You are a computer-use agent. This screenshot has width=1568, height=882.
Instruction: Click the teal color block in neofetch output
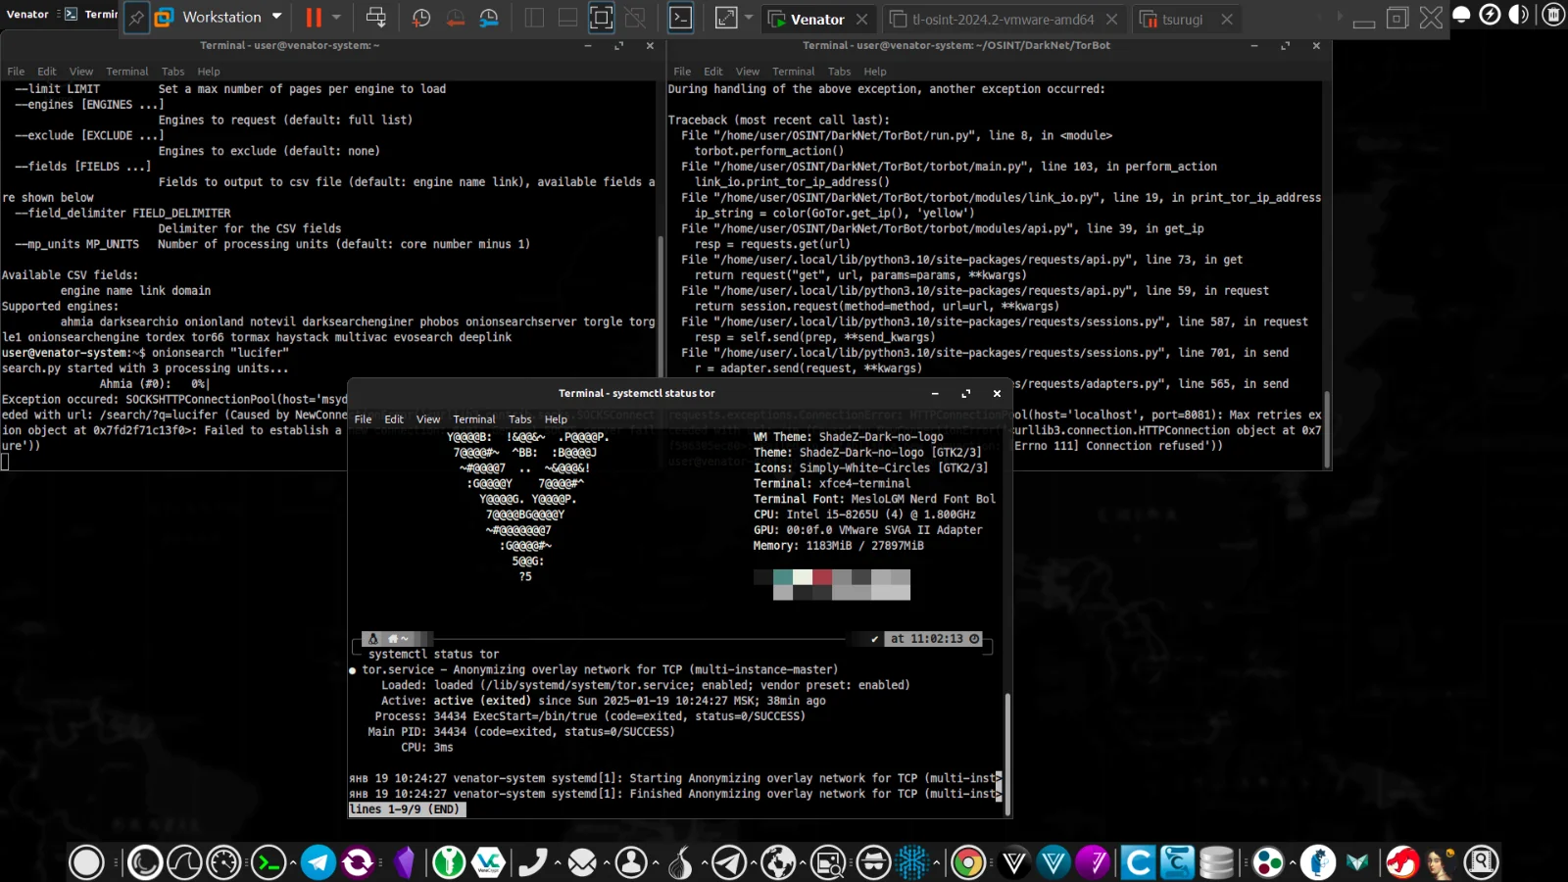783,577
